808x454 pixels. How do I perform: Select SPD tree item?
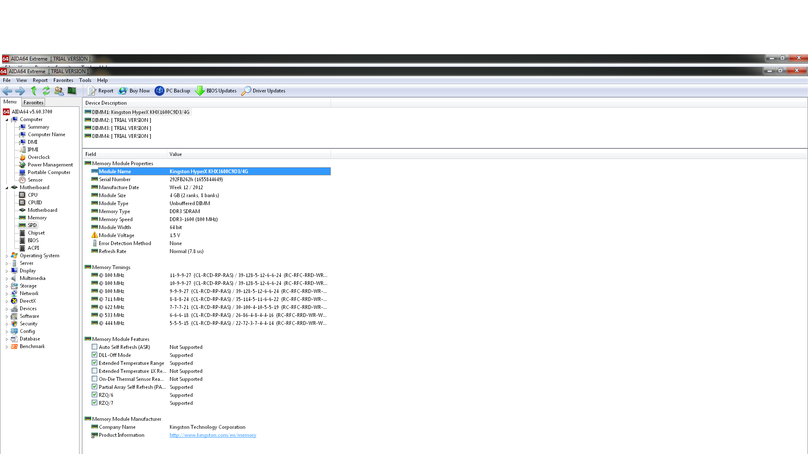(32, 225)
